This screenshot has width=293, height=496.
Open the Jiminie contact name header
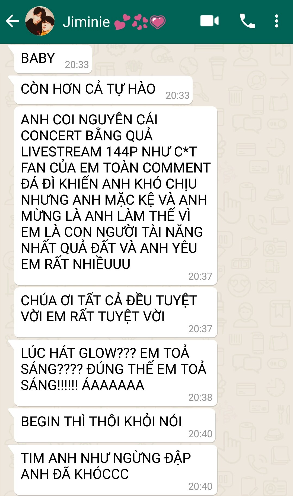86,21
